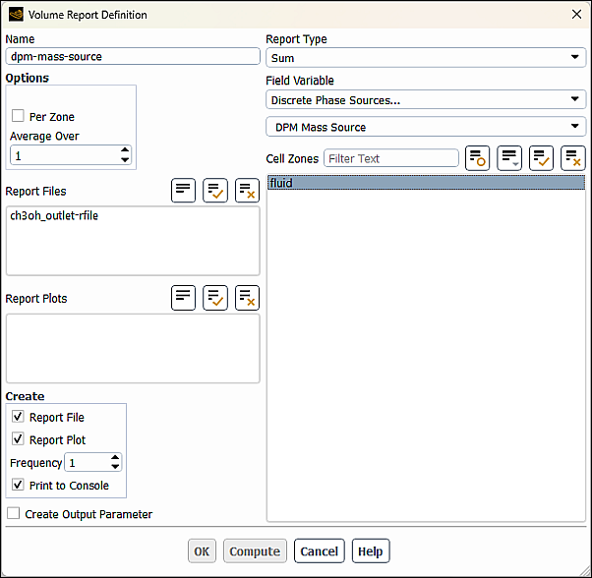The width and height of the screenshot is (592, 578).
Task: Click the Cell Zones filter options icon
Action: 477,158
